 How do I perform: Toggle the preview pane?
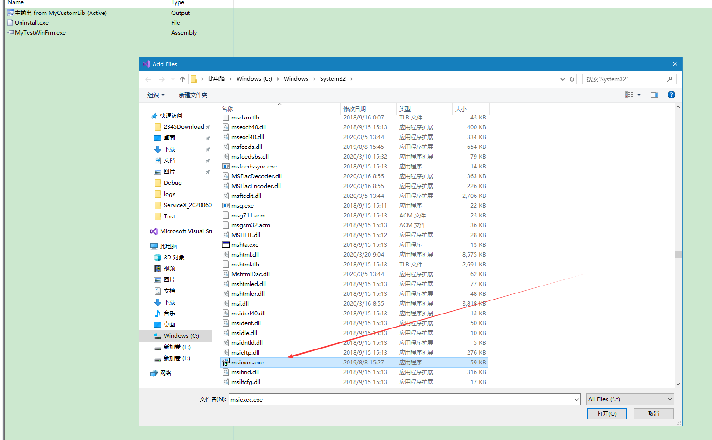[654, 94]
